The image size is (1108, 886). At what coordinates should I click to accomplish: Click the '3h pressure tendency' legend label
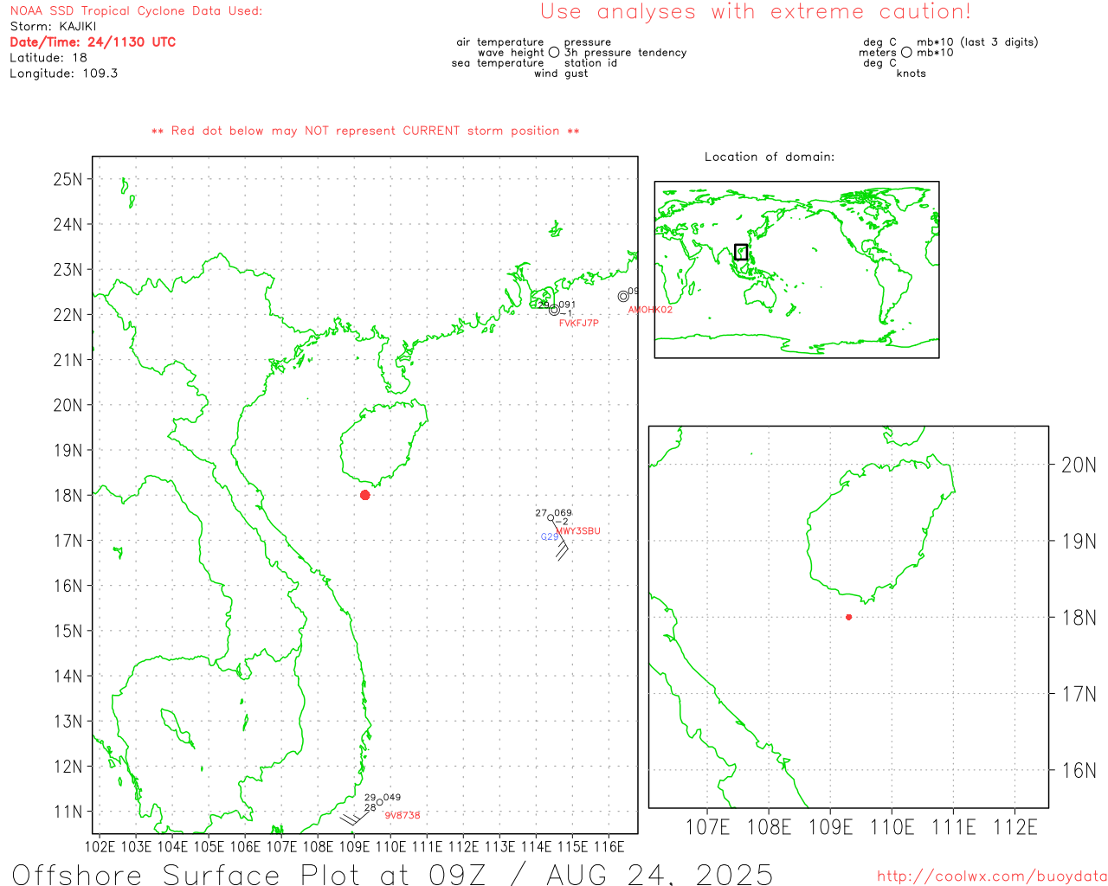626,52
